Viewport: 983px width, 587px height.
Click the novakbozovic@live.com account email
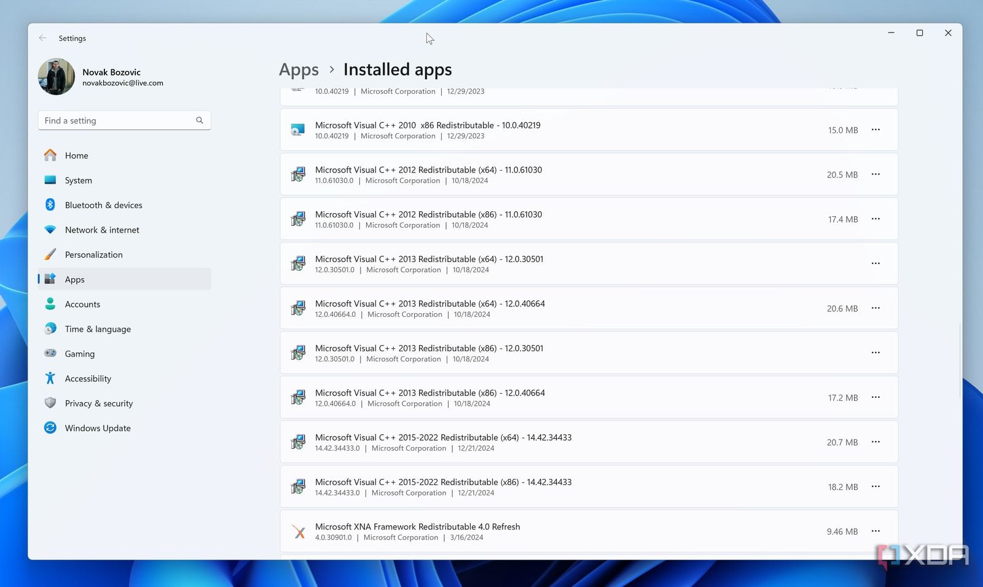click(x=123, y=83)
